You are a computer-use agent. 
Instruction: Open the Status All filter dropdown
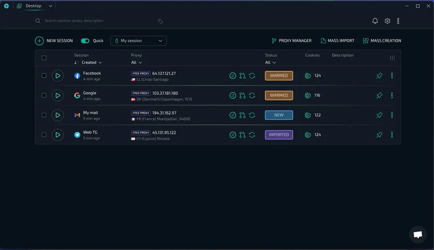[270, 62]
